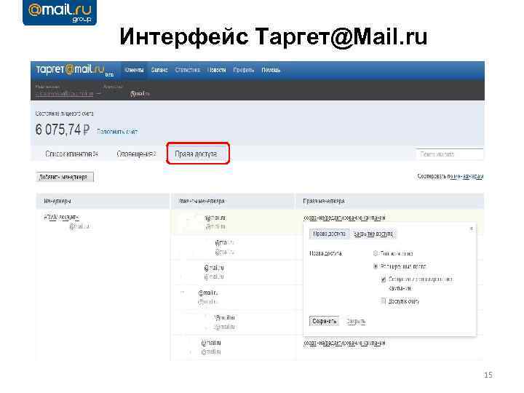The image size is (524, 393).
Task: Select the Только чтение radio button
Action: click(376, 254)
